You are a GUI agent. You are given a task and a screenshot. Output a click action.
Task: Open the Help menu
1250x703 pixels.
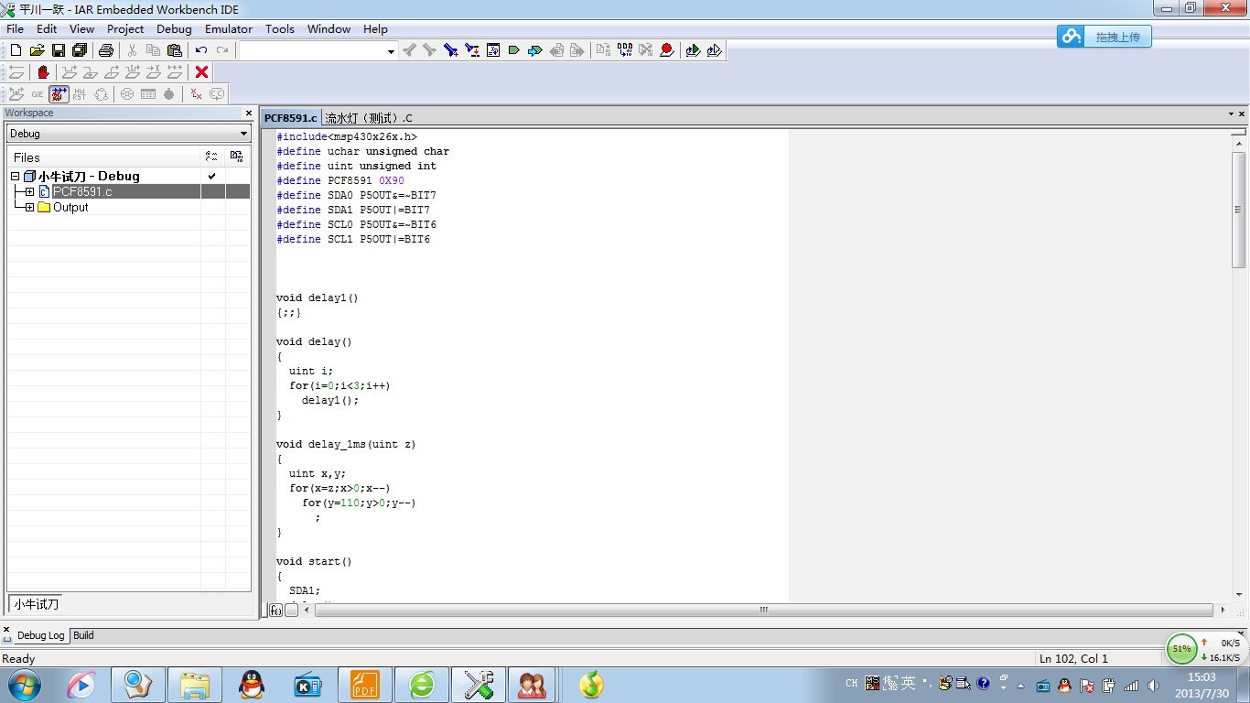[375, 29]
